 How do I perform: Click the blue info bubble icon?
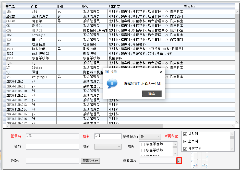click(112, 84)
